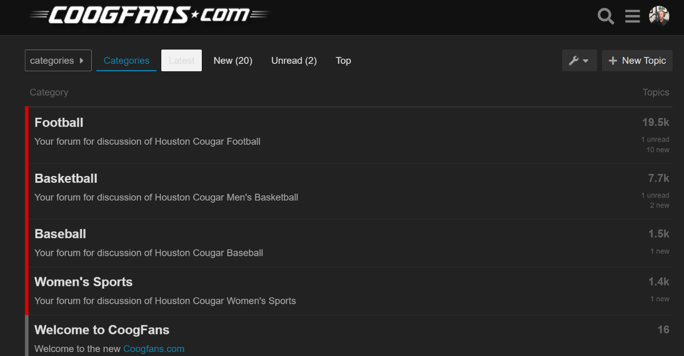684x356 pixels.
Task: View 1 new topic in Women's Sports
Action: click(x=659, y=299)
